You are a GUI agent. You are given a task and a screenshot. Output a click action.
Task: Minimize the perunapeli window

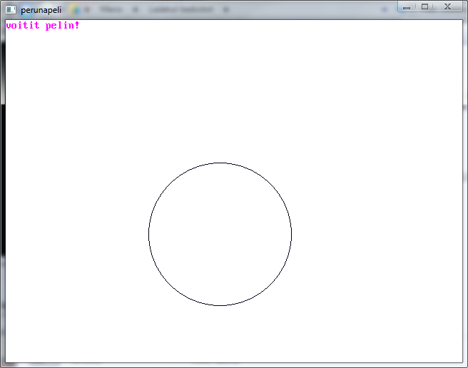[x=406, y=7]
